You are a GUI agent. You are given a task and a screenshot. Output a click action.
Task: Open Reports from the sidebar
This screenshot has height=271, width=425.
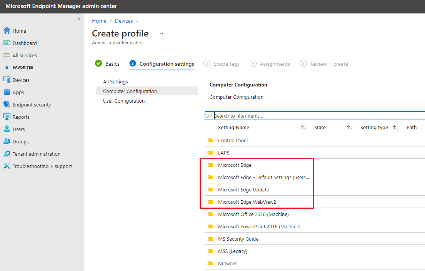[x=21, y=117]
